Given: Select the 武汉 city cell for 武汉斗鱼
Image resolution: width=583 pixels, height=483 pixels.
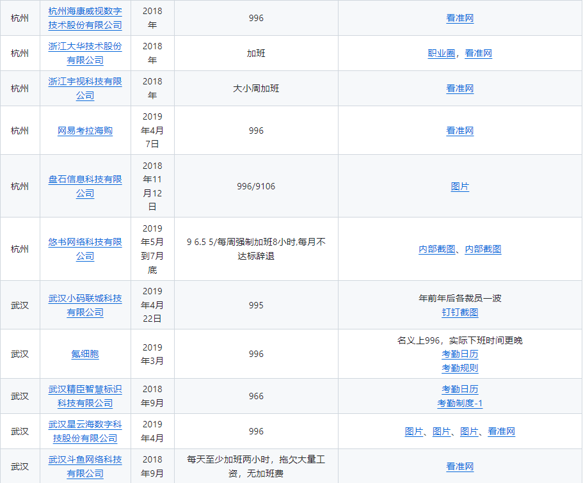Looking at the screenshot, I should coord(20,466).
